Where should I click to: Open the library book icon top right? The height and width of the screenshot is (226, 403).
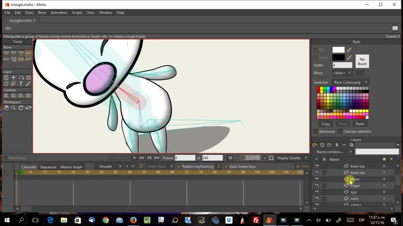(395, 28)
